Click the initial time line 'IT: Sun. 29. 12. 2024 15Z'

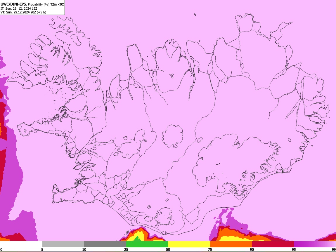pos(19,8)
